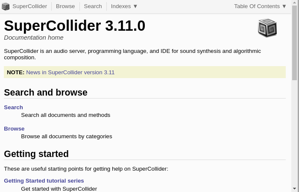Screen dimensions: 299x192
Task: Click the Search and browse section heading
Action: tap(46, 93)
